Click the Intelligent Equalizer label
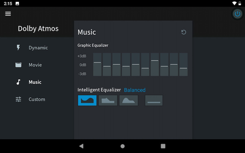 [x=99, y=90]
